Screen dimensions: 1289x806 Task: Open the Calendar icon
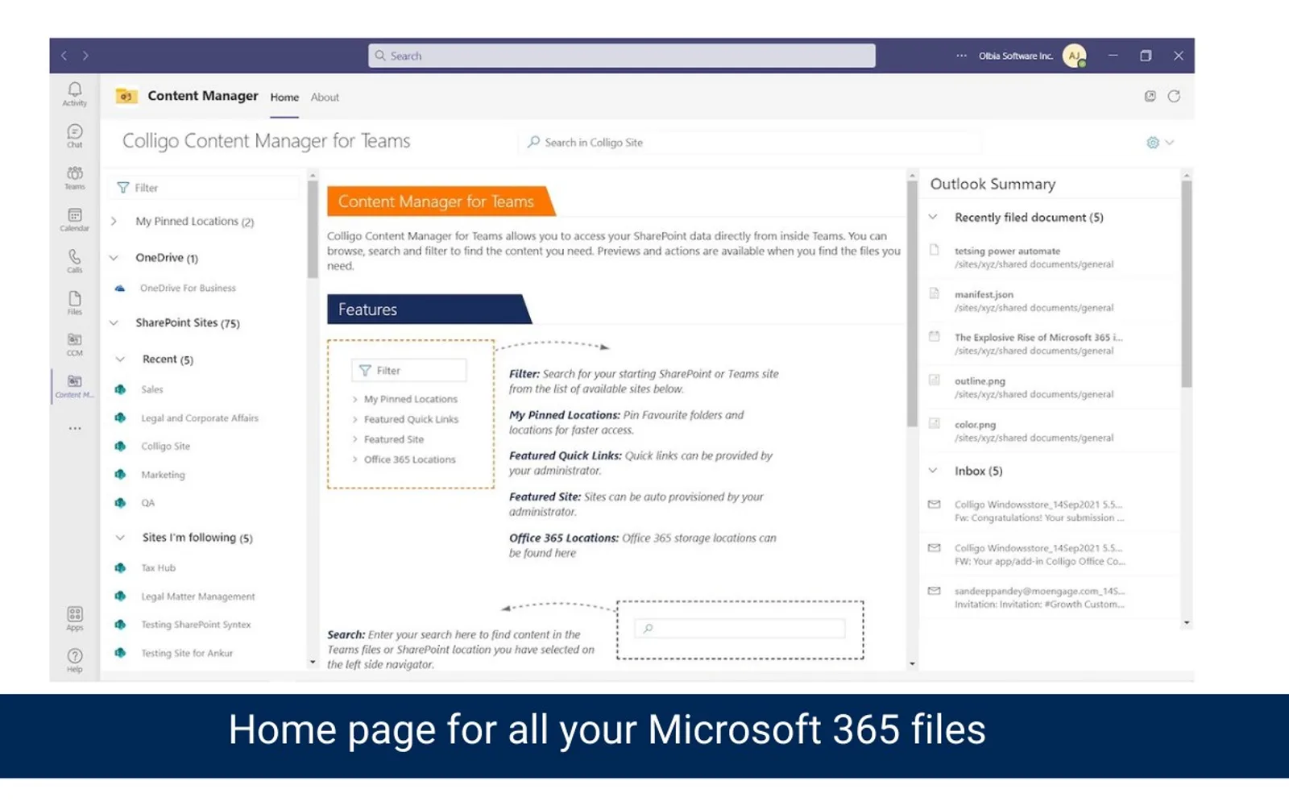[x=74, y=219]
